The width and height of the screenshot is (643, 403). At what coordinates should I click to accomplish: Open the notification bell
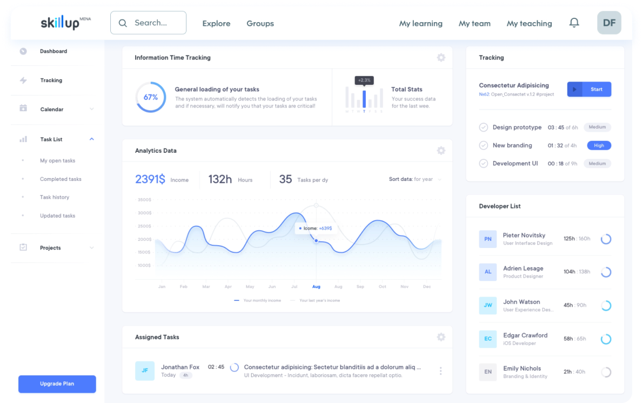[x=574, y=23]
